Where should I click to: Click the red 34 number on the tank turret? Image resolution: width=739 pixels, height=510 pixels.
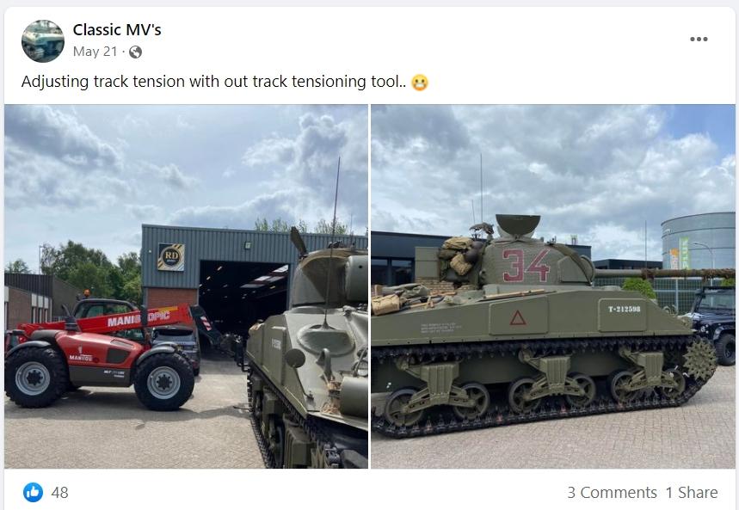click(526, 266)
